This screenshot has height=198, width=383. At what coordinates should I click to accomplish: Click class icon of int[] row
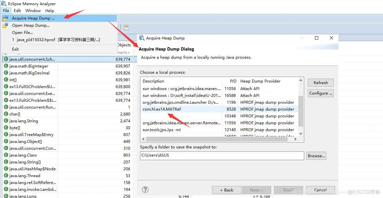point(6,80)
